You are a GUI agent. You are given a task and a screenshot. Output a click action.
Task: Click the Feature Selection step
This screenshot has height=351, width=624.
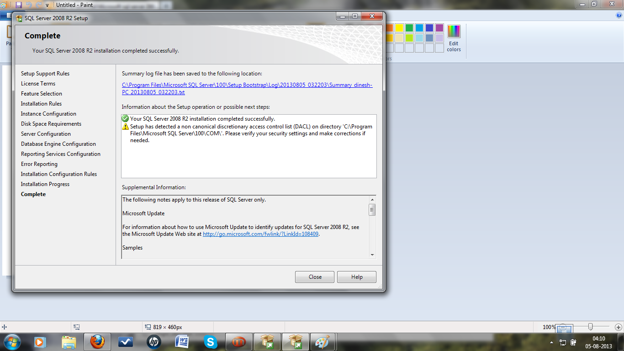point(42,94)
